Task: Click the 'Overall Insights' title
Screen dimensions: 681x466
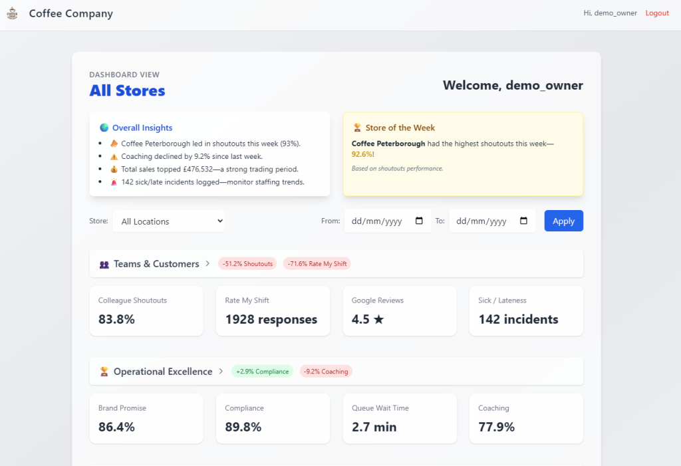Action: click(x=142, y=128)
